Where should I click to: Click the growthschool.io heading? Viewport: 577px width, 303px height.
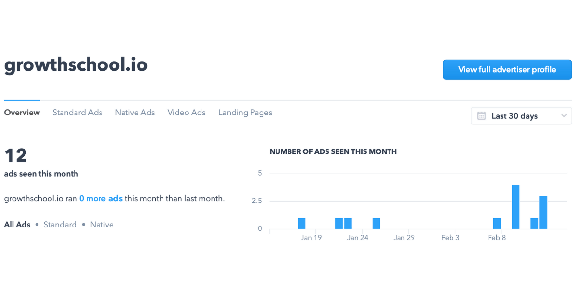(x=76, y=64)
